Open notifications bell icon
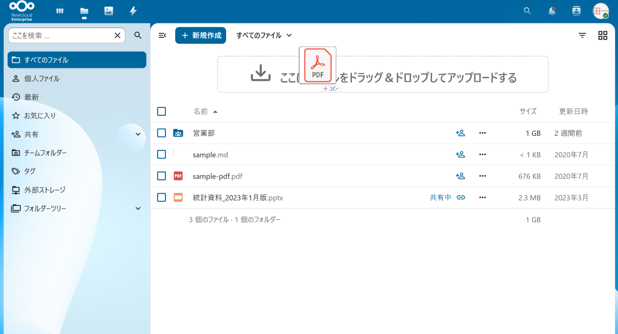The image size is (618, 334). (x=552, y=11)
